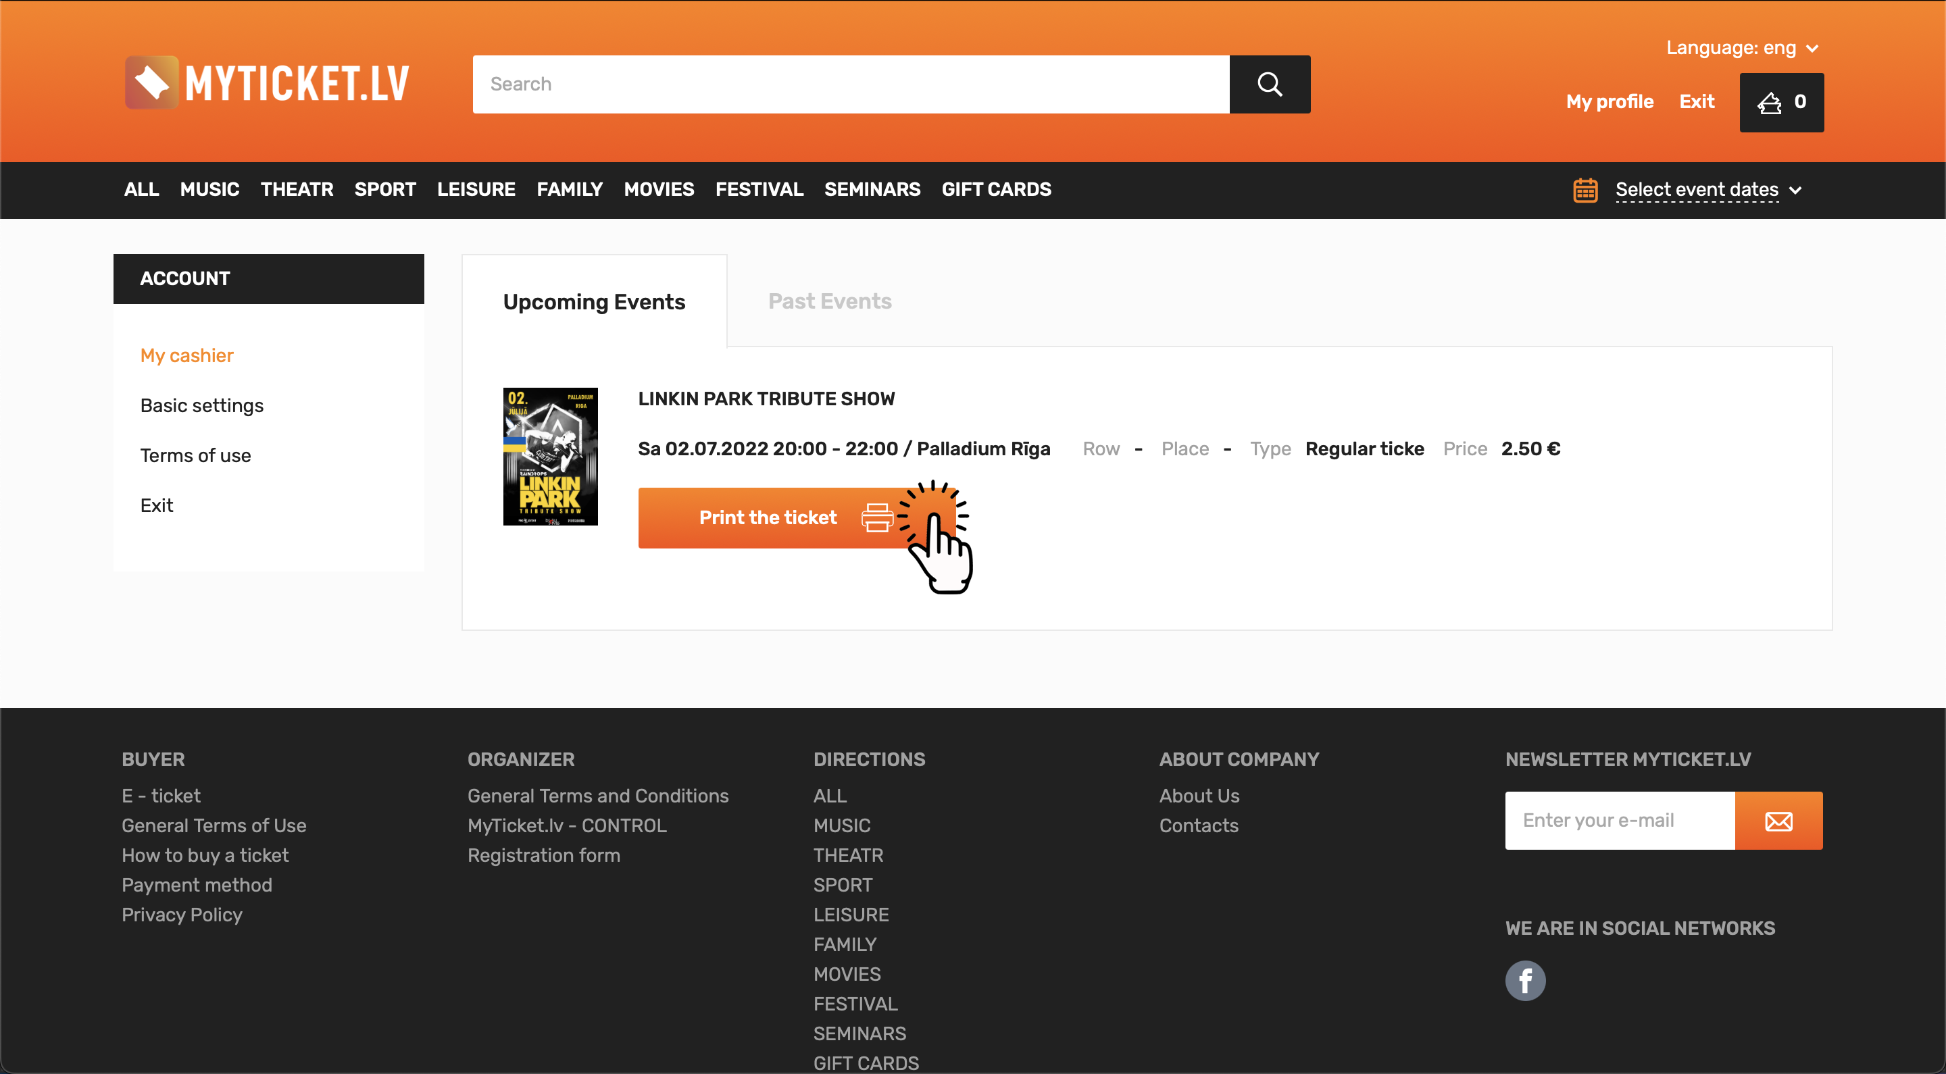The image size is (1946, 1074).
Task: Click MOVIES under footer Directions
Action: pyautogui.click(x=847, y=974)
